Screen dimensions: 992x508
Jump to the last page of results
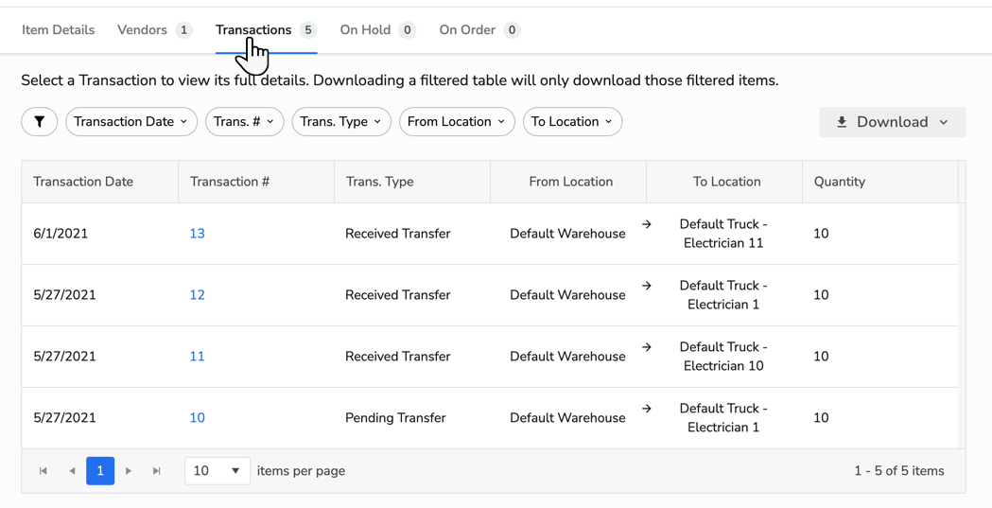[x=157, y=471]
